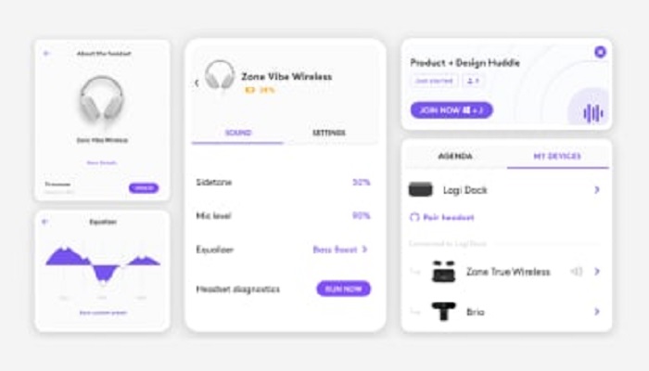Click round purple icon on huddle card
649x371 pixels.
(x=600, y=52)
